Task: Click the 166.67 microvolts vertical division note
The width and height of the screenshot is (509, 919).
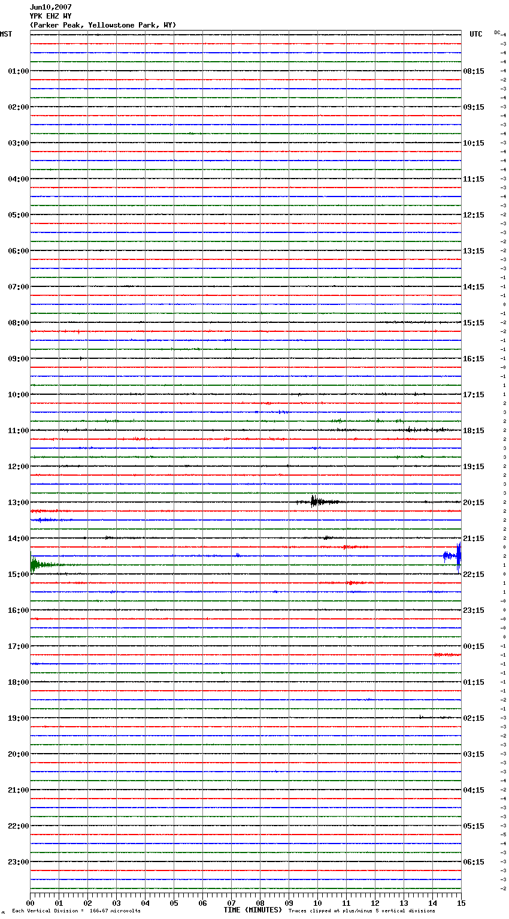Action: pyautogui.click(x=76, y=911)
